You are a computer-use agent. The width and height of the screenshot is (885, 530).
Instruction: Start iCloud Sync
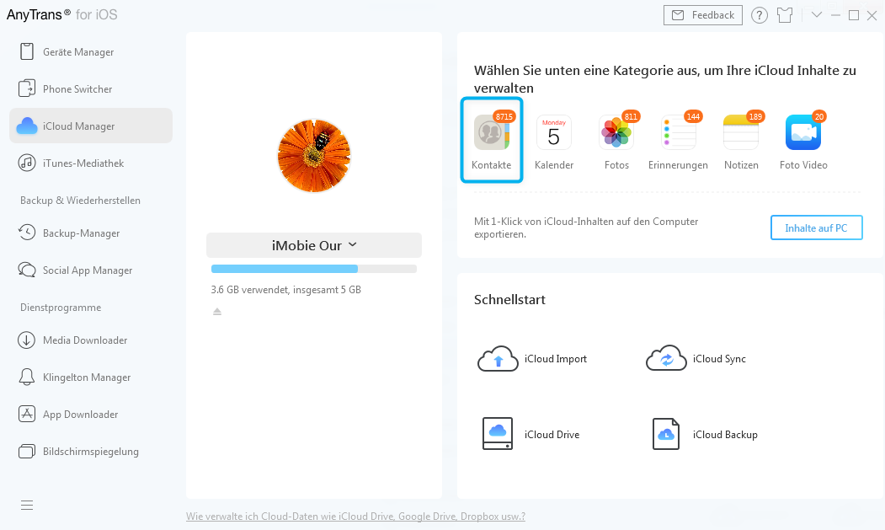[x=696, y=359]
